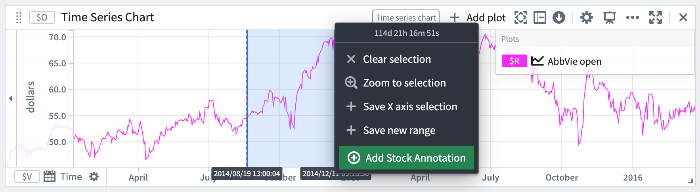The height and width of the screenshot is (192, 700).
Task: Click the $O variable tag
Action: coord(42,17)
